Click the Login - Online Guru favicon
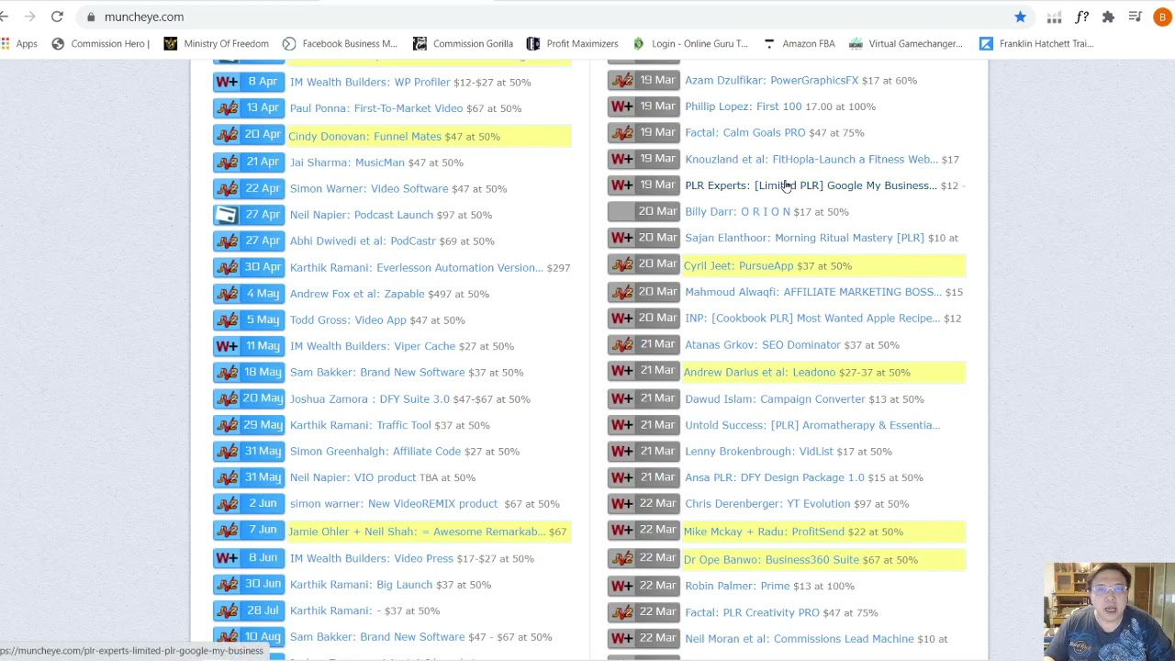Screen dimensions: 1175x661 638,43
